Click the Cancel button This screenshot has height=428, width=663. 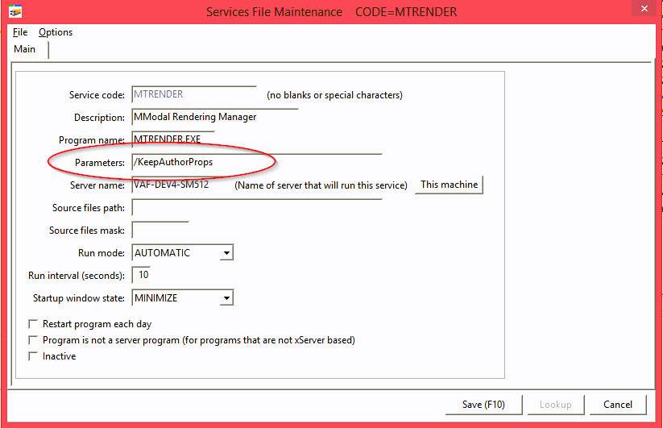coord(618,405)
